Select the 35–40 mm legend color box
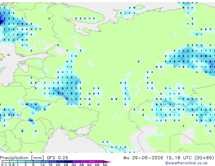The image size is (215, 166). (84, 162)
